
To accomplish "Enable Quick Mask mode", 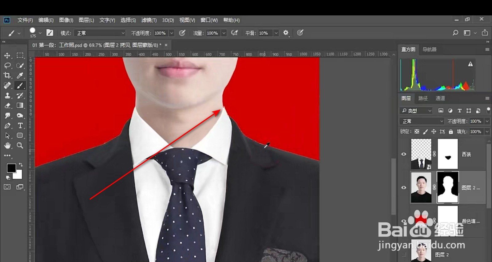I will click(x=7, y=187).
